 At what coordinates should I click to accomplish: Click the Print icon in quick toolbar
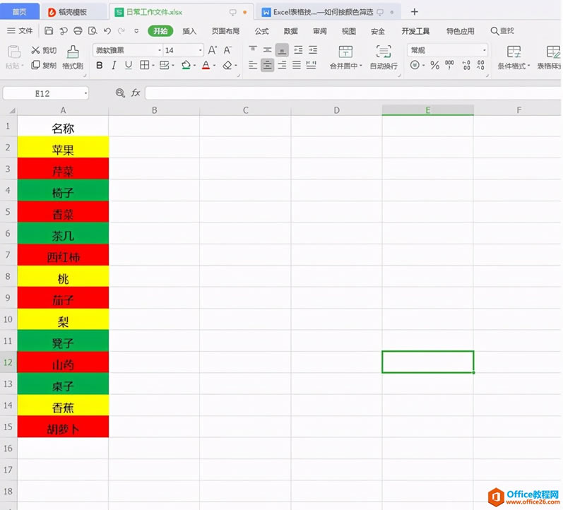point(78,31)
